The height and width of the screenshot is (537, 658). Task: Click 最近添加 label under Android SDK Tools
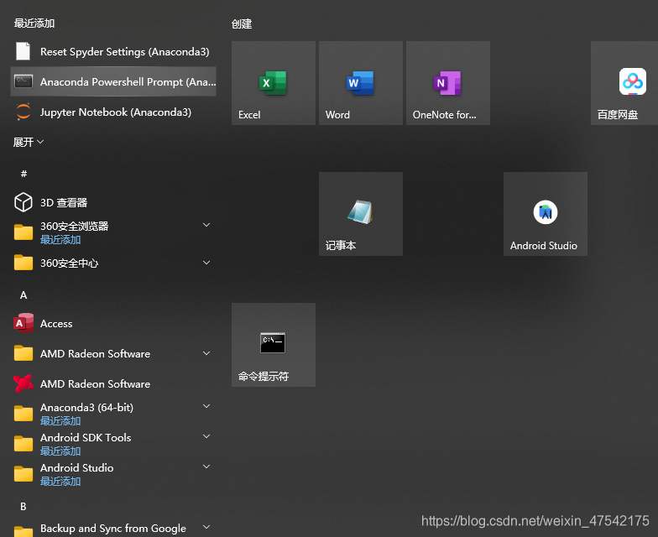click(60, 451)
